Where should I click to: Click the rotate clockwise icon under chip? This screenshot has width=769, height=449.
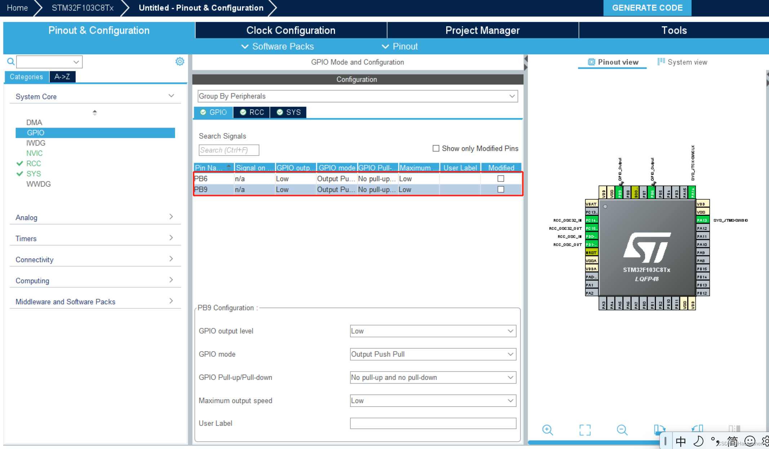(660, 429)
